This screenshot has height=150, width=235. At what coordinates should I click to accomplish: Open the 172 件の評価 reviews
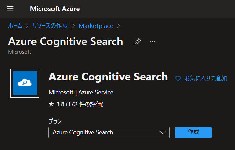(85, 104)
